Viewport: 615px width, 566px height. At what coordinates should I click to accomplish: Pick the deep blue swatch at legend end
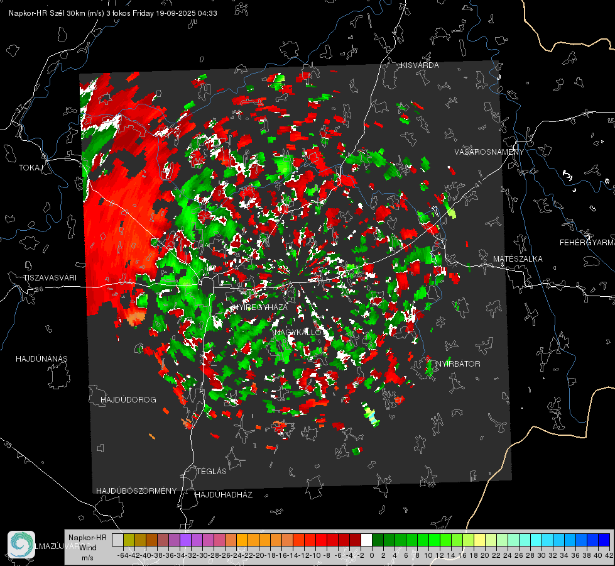pyautogui.click(x=604, y=540)
